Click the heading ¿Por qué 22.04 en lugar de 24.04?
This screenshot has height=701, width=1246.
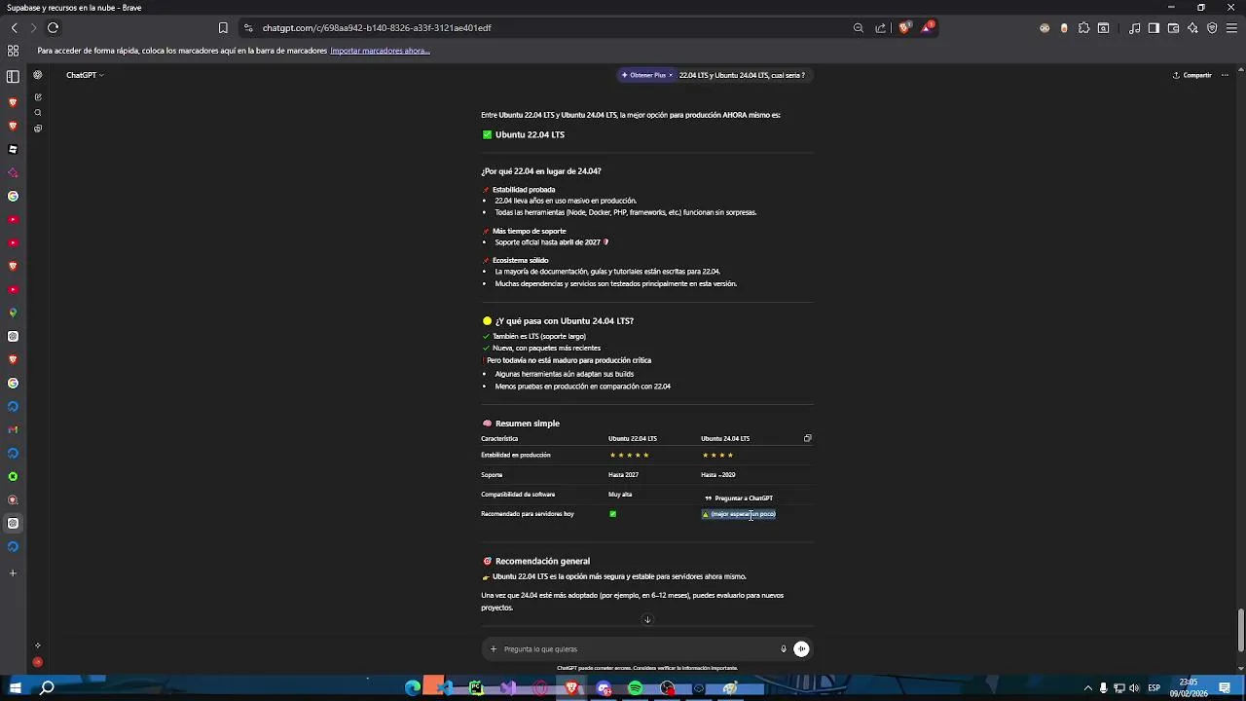pos(541,171)
